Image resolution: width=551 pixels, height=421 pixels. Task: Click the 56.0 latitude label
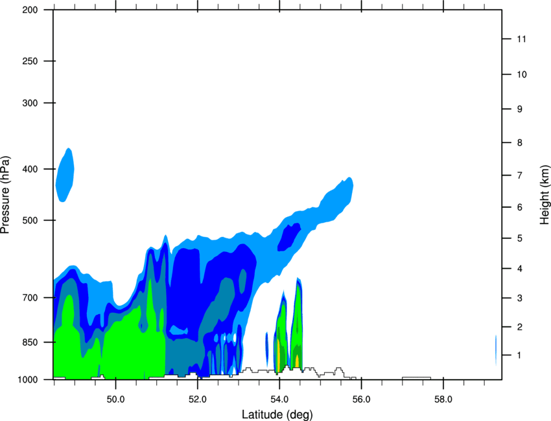(x=362, y=400)
